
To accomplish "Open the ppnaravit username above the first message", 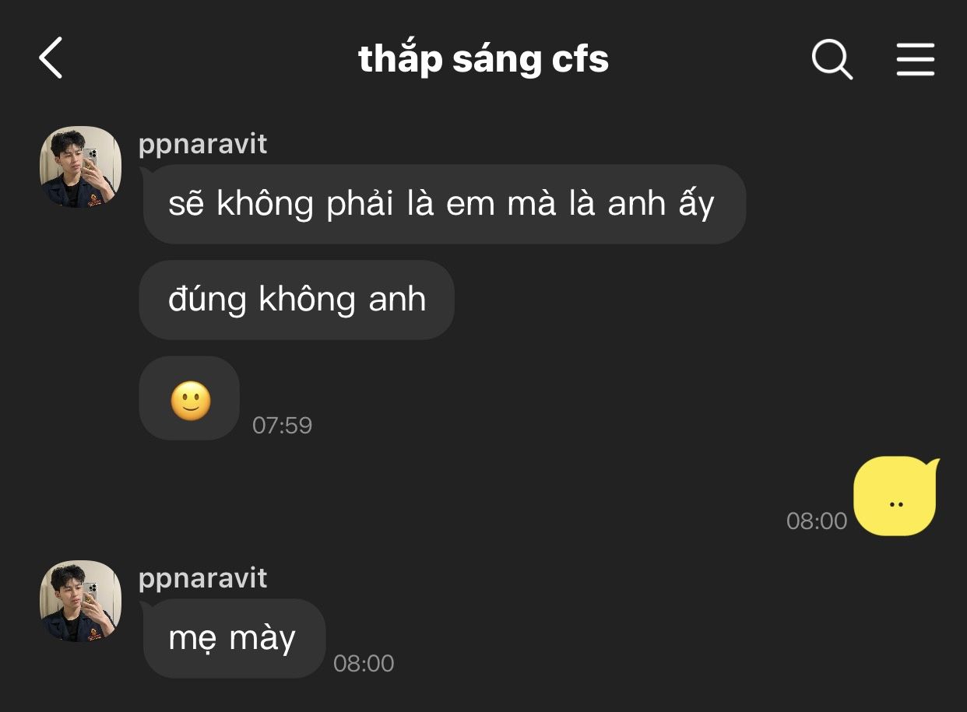I will pos(202,144).
